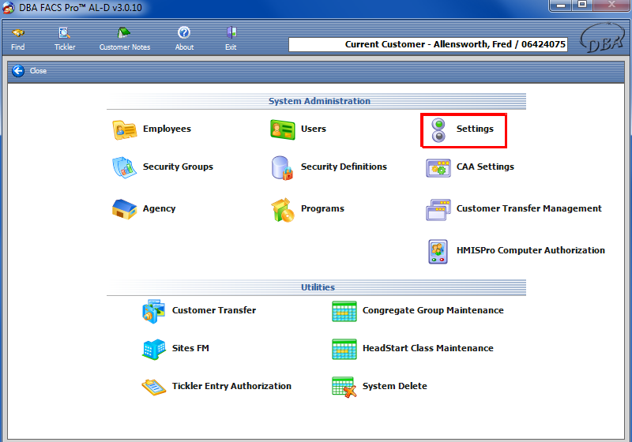Image resolution: width=632 pixels, height=442 pixels.
Task: Open the Users management icon
Action: (282, 129)
